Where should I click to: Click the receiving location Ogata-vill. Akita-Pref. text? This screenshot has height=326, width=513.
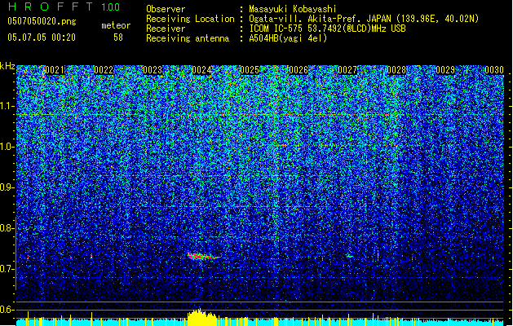(x=364, y=19)
